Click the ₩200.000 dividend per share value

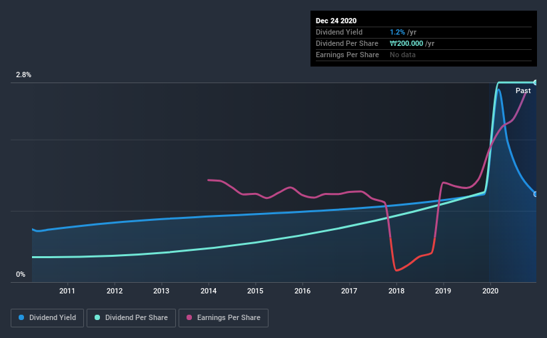click(406, 43)
